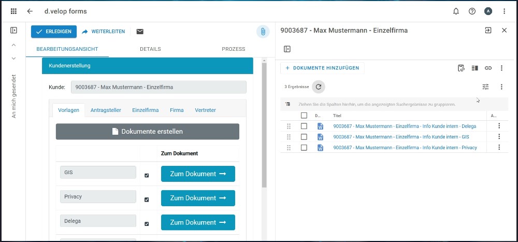Toggle the Delega template checkbox

click(147, 224)
